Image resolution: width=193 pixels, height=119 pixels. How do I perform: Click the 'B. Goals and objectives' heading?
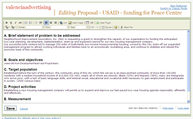point(23,60)
